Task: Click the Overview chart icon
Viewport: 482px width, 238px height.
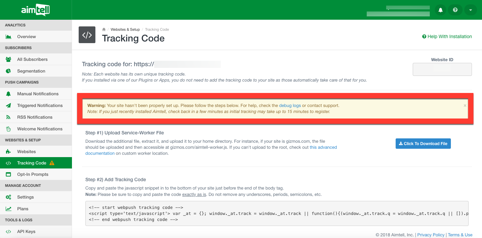Action: coord(9,37)
